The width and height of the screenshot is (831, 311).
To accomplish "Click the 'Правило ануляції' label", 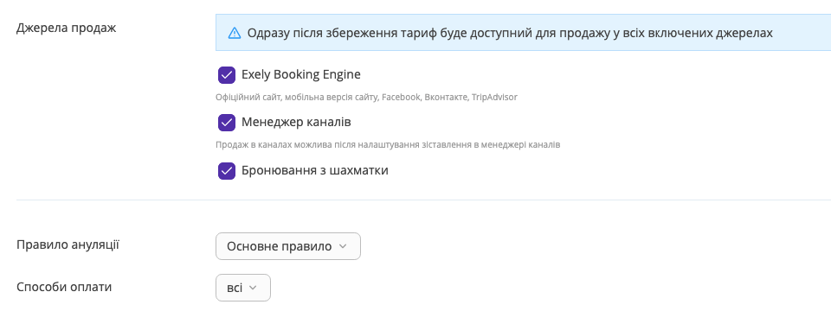I will tap(68, 245).
